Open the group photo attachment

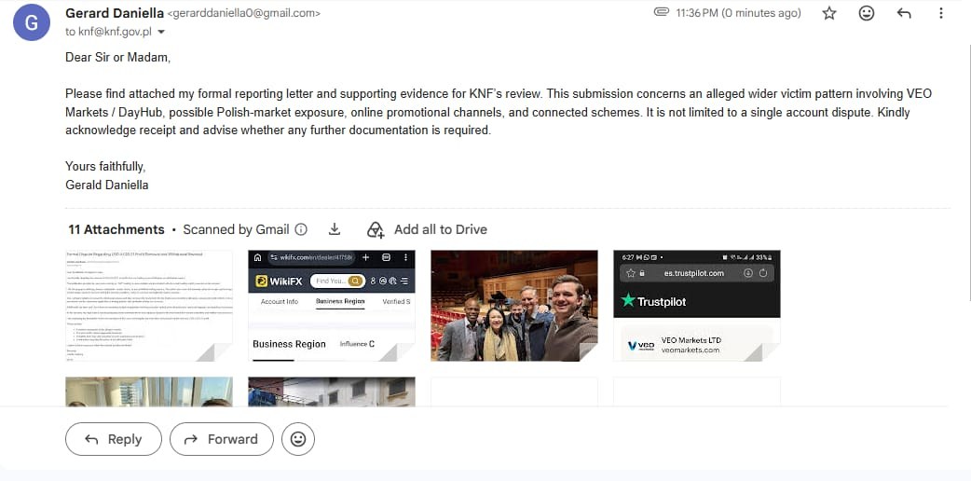coord(514,306)
